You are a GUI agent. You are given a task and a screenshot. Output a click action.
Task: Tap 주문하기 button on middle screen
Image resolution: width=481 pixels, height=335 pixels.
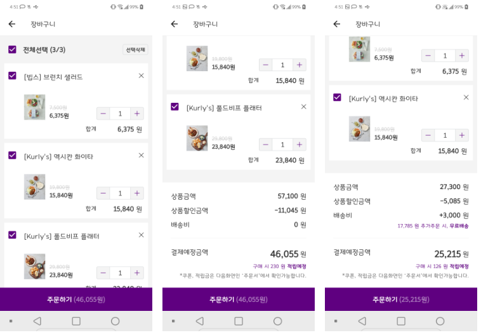239,299
